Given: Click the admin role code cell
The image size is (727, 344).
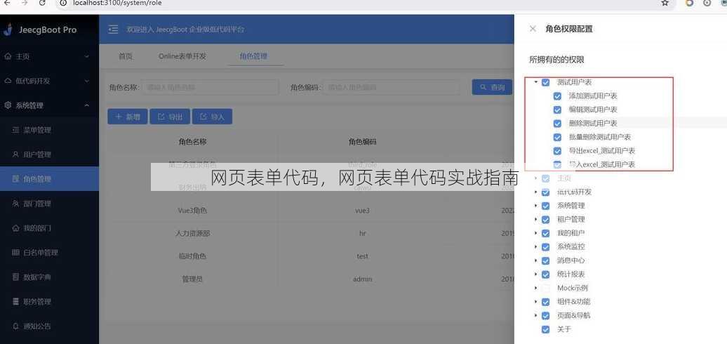Looking at the screenshot, I should 363,279.
